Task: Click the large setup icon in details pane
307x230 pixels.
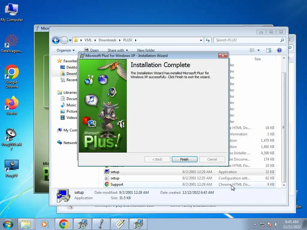Action: [63, 195]
